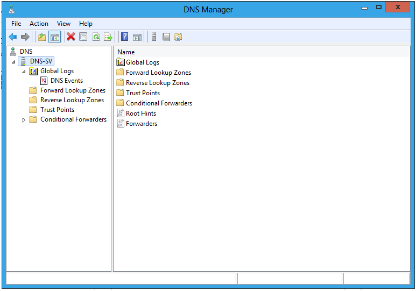416x291 pixels.
Task: Select the DNS Events label in the tree
Action: (x=67, y=81)
